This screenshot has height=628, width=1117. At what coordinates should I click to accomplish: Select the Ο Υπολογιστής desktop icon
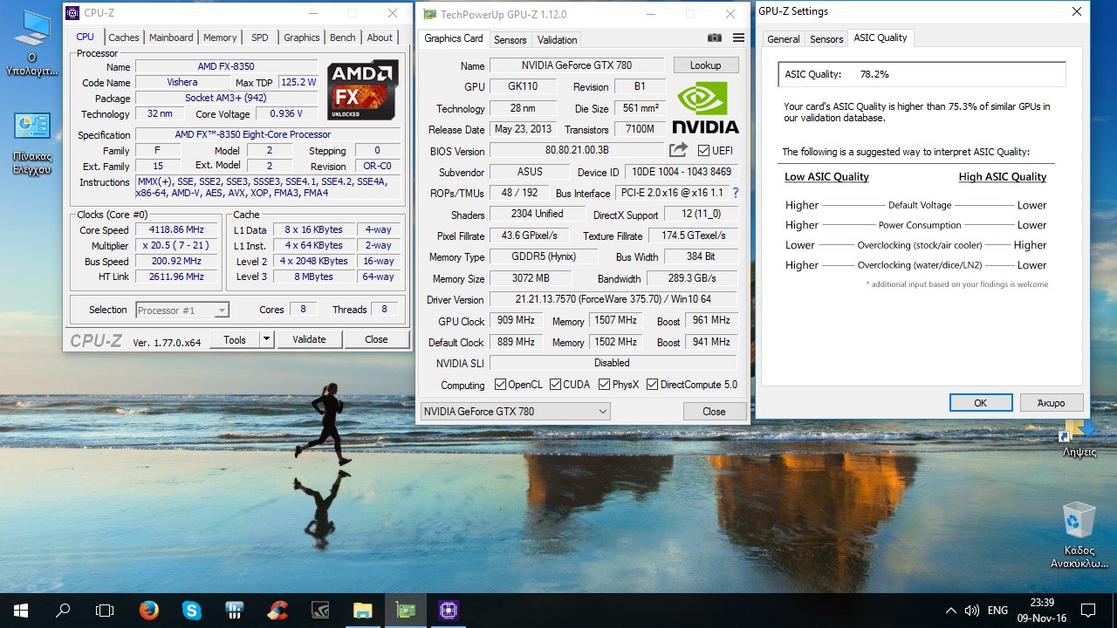[32, 44]
